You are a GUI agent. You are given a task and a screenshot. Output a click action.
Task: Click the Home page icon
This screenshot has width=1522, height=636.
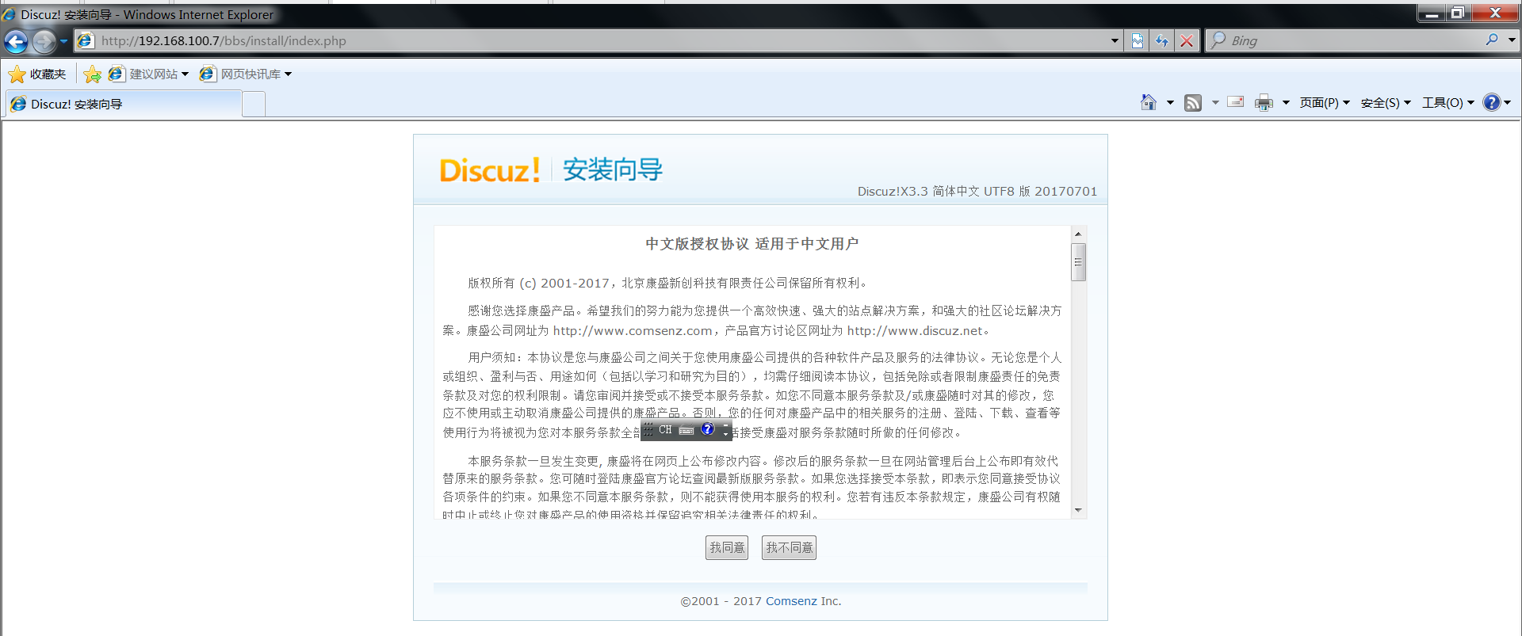(1148, 102)
